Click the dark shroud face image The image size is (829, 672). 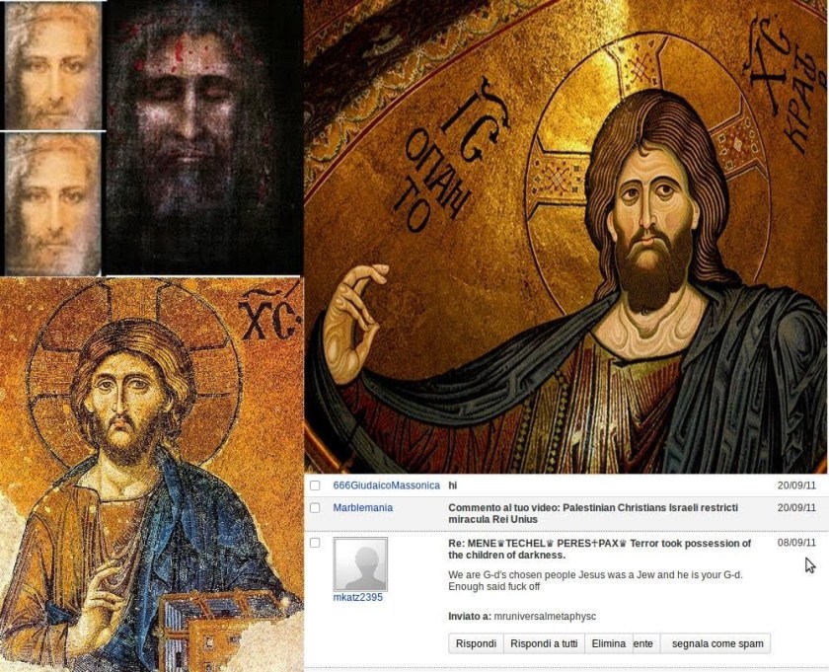(202, 138)
